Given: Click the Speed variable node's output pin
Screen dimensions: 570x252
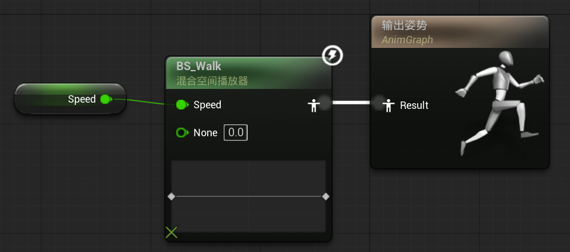Looking at the screenshot, I should pos(105,99).
